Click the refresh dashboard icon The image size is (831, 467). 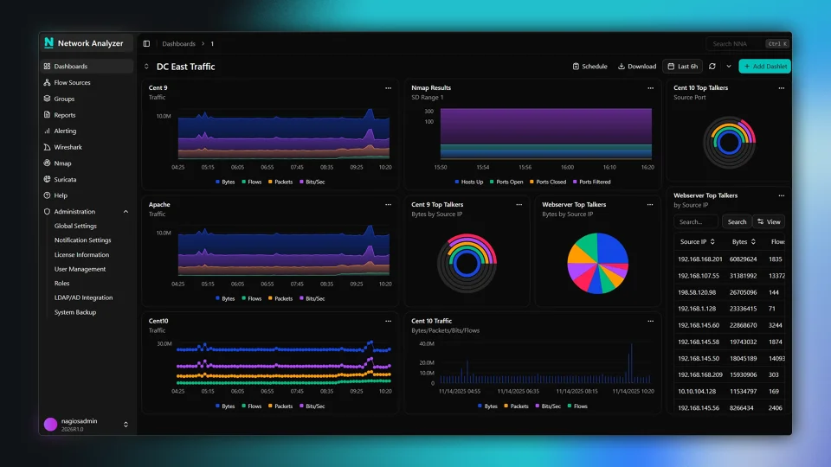point(712,67)
